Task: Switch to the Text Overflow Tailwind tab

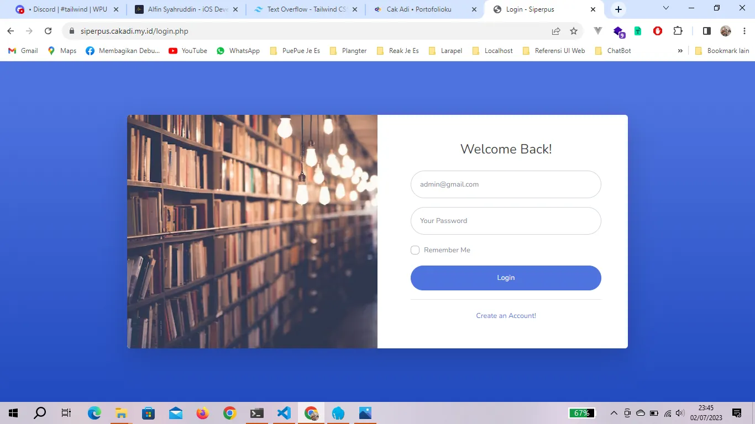Action: tap(306, 9)
